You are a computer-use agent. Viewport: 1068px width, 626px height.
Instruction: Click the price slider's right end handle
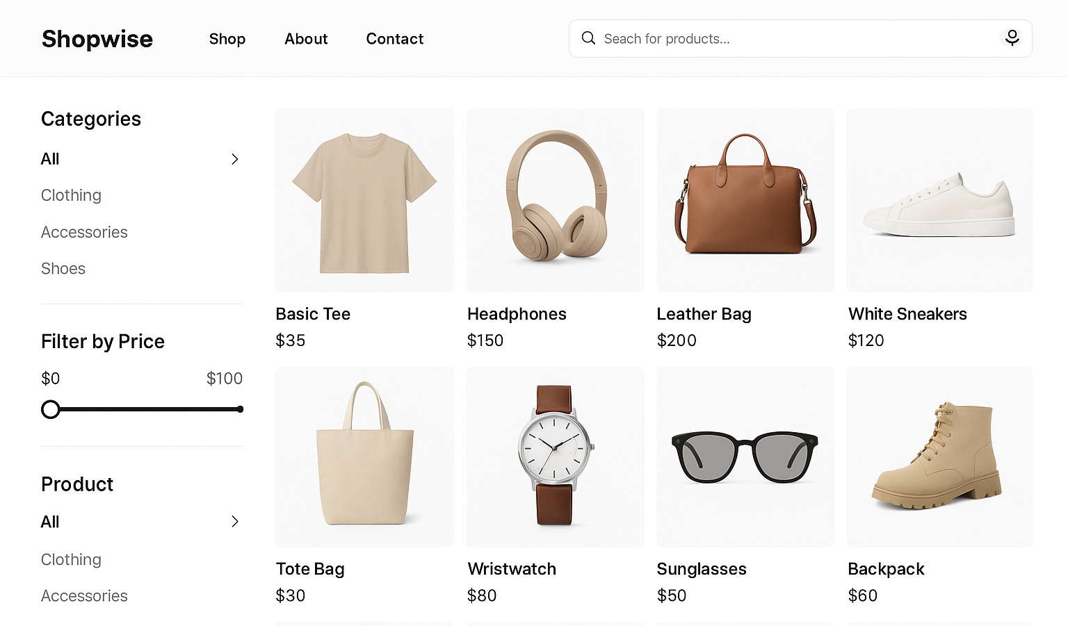pyautogui.click(x=240, y=409)
